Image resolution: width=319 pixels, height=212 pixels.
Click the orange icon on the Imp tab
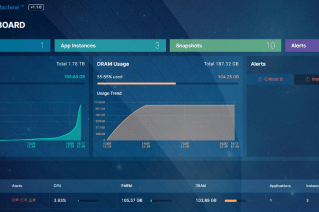pyautogui.click(x=308, y=79)
